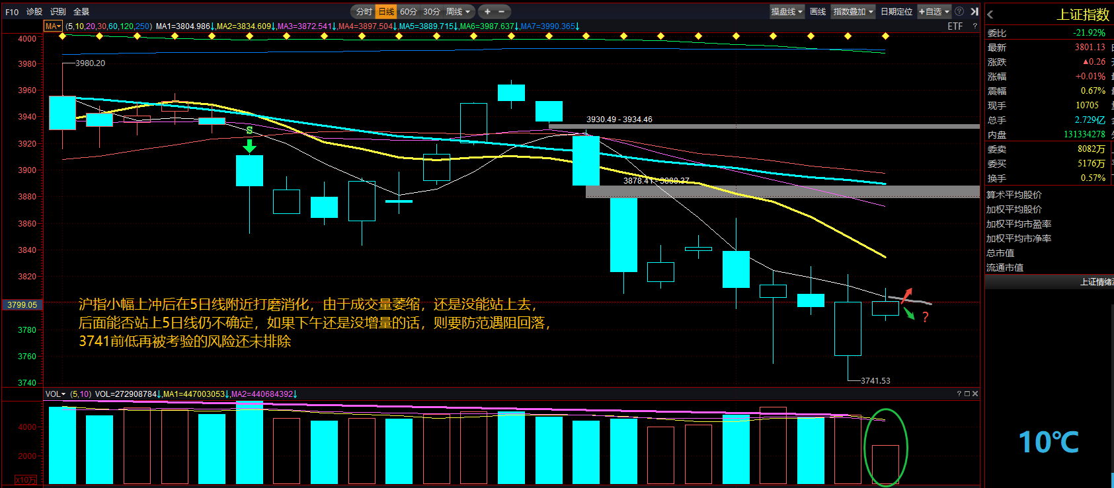Go back using the arrow beside 上证指数
The height and width of the screenshot is (488, 1114).
click(990, 15)
